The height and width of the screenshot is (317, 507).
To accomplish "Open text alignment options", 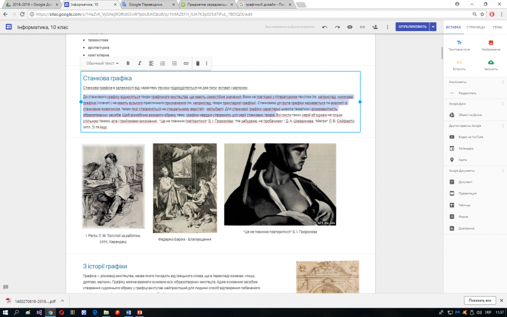I will click(151, 63).
